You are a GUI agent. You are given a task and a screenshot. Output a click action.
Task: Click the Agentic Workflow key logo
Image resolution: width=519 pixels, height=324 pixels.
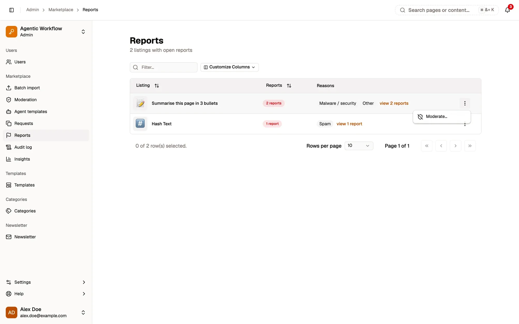11,32
